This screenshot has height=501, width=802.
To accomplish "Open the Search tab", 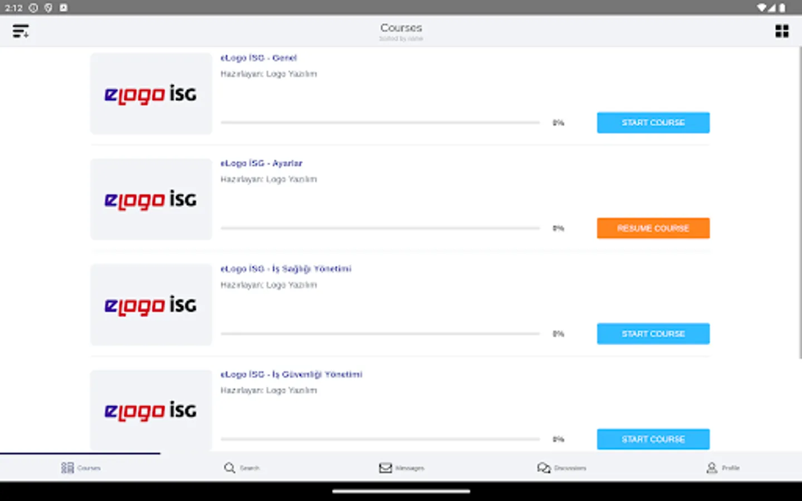I will [241, 468].
